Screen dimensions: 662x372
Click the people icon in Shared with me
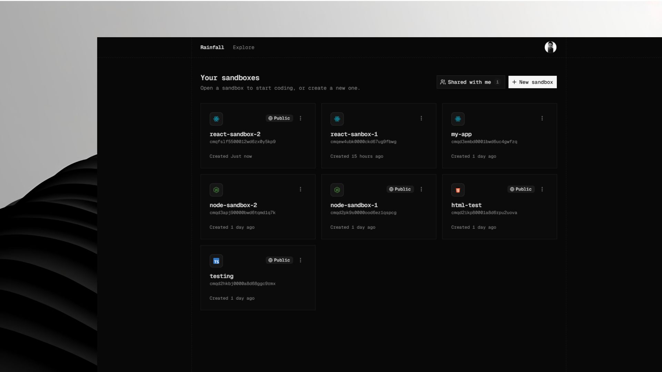(443, 82)
